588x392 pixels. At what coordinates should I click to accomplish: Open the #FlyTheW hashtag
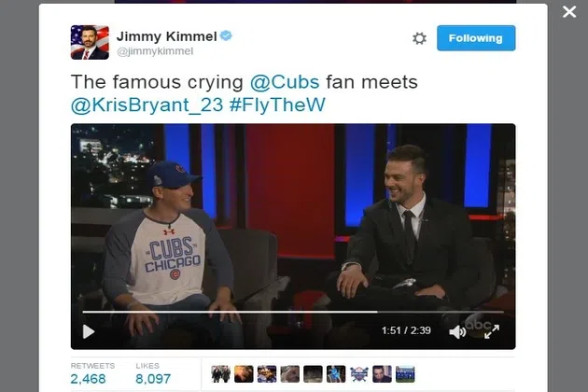[277, 105]
